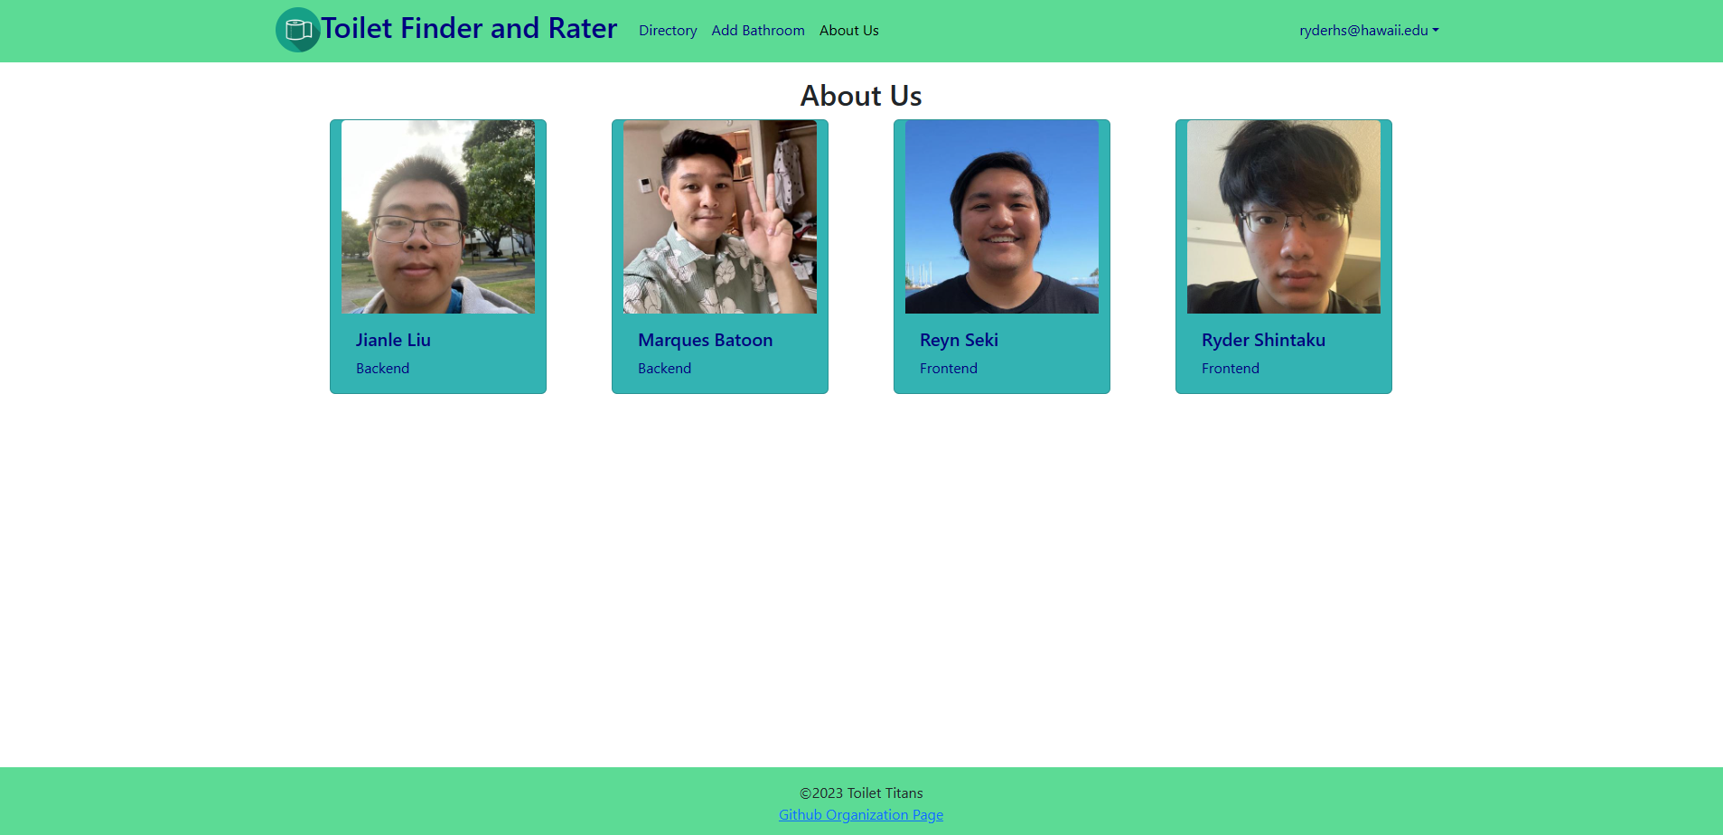The image size is (1723, 835).
Task: Click the photo on Jianle Liu's card
Action: (x=438, y=217)
